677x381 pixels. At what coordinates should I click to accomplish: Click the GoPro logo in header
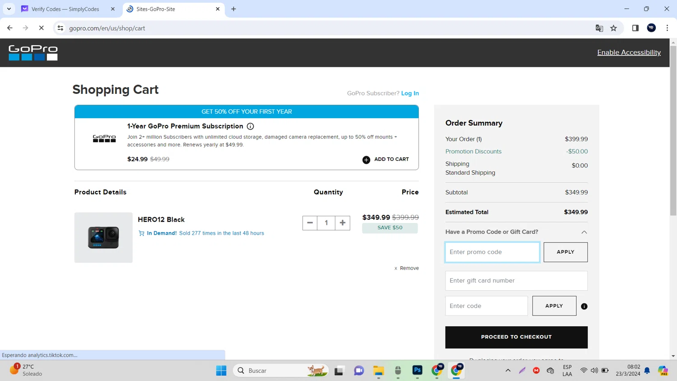click(33, 53)
